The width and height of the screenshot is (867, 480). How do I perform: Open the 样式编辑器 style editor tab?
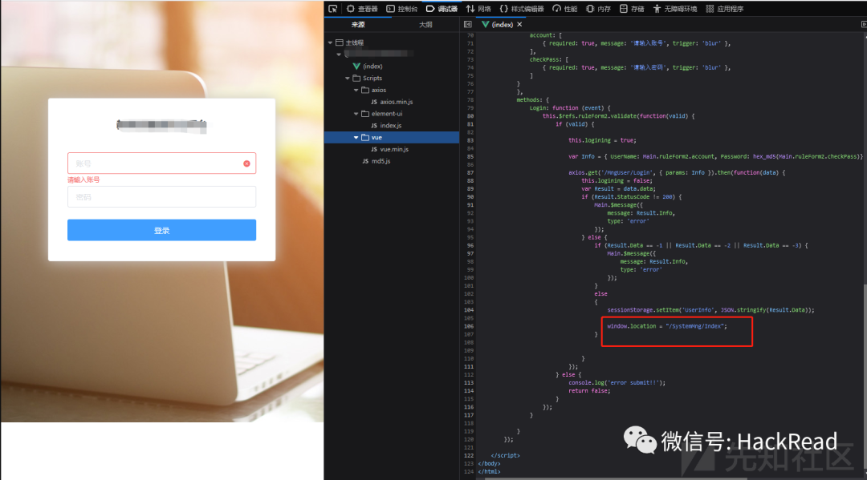click(x=522, y=8)
